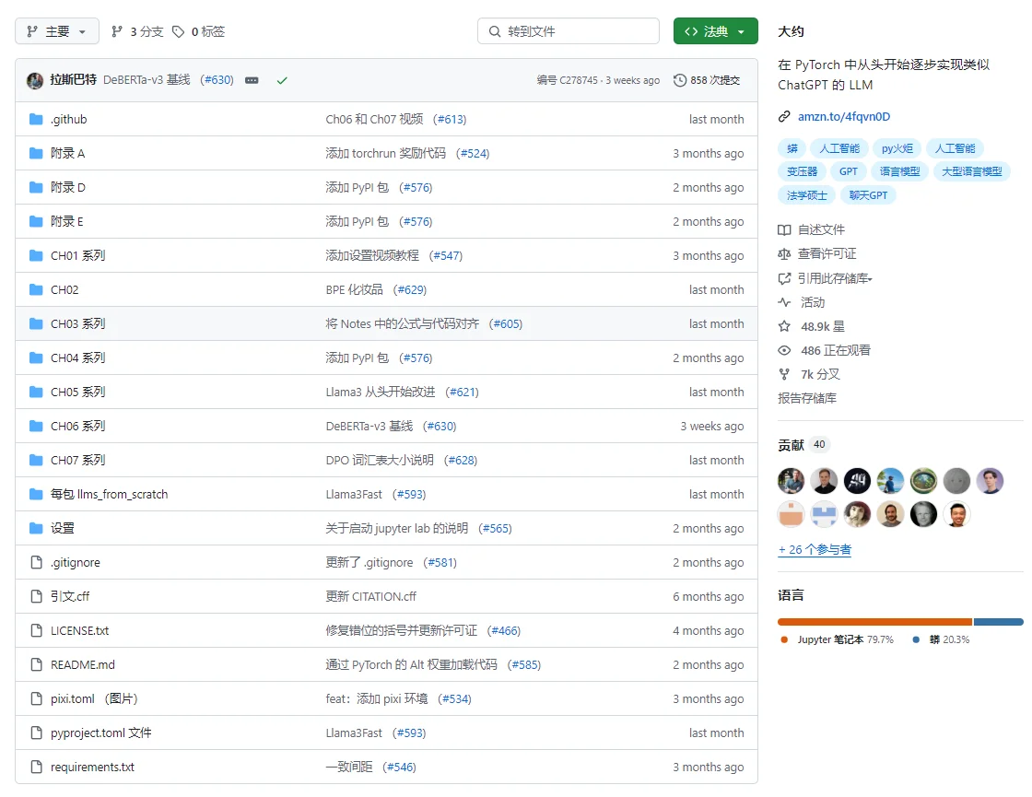
Task: Click the book icon next to 自述文件
Action: point(784,229)
